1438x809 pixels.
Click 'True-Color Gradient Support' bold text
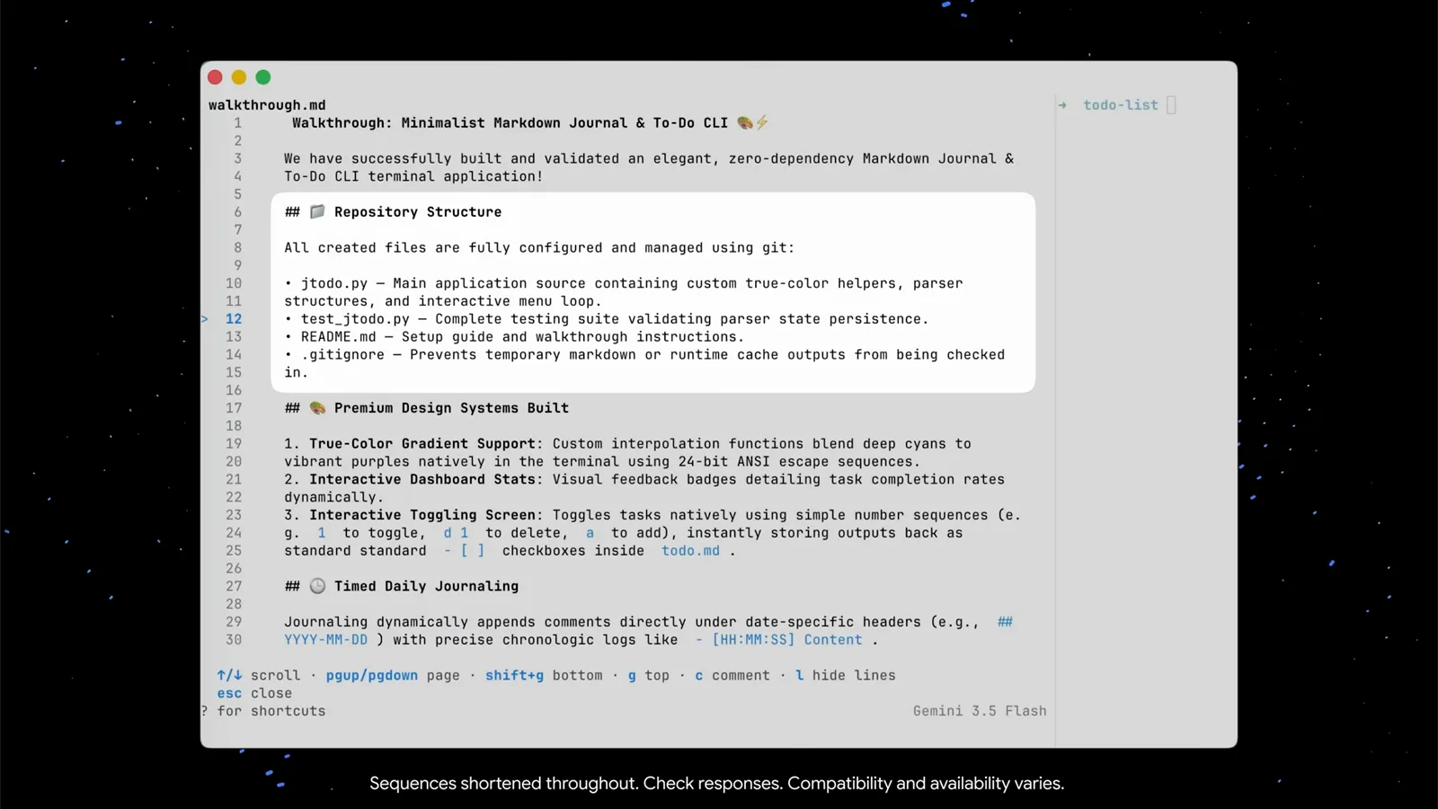pos(422,444)
